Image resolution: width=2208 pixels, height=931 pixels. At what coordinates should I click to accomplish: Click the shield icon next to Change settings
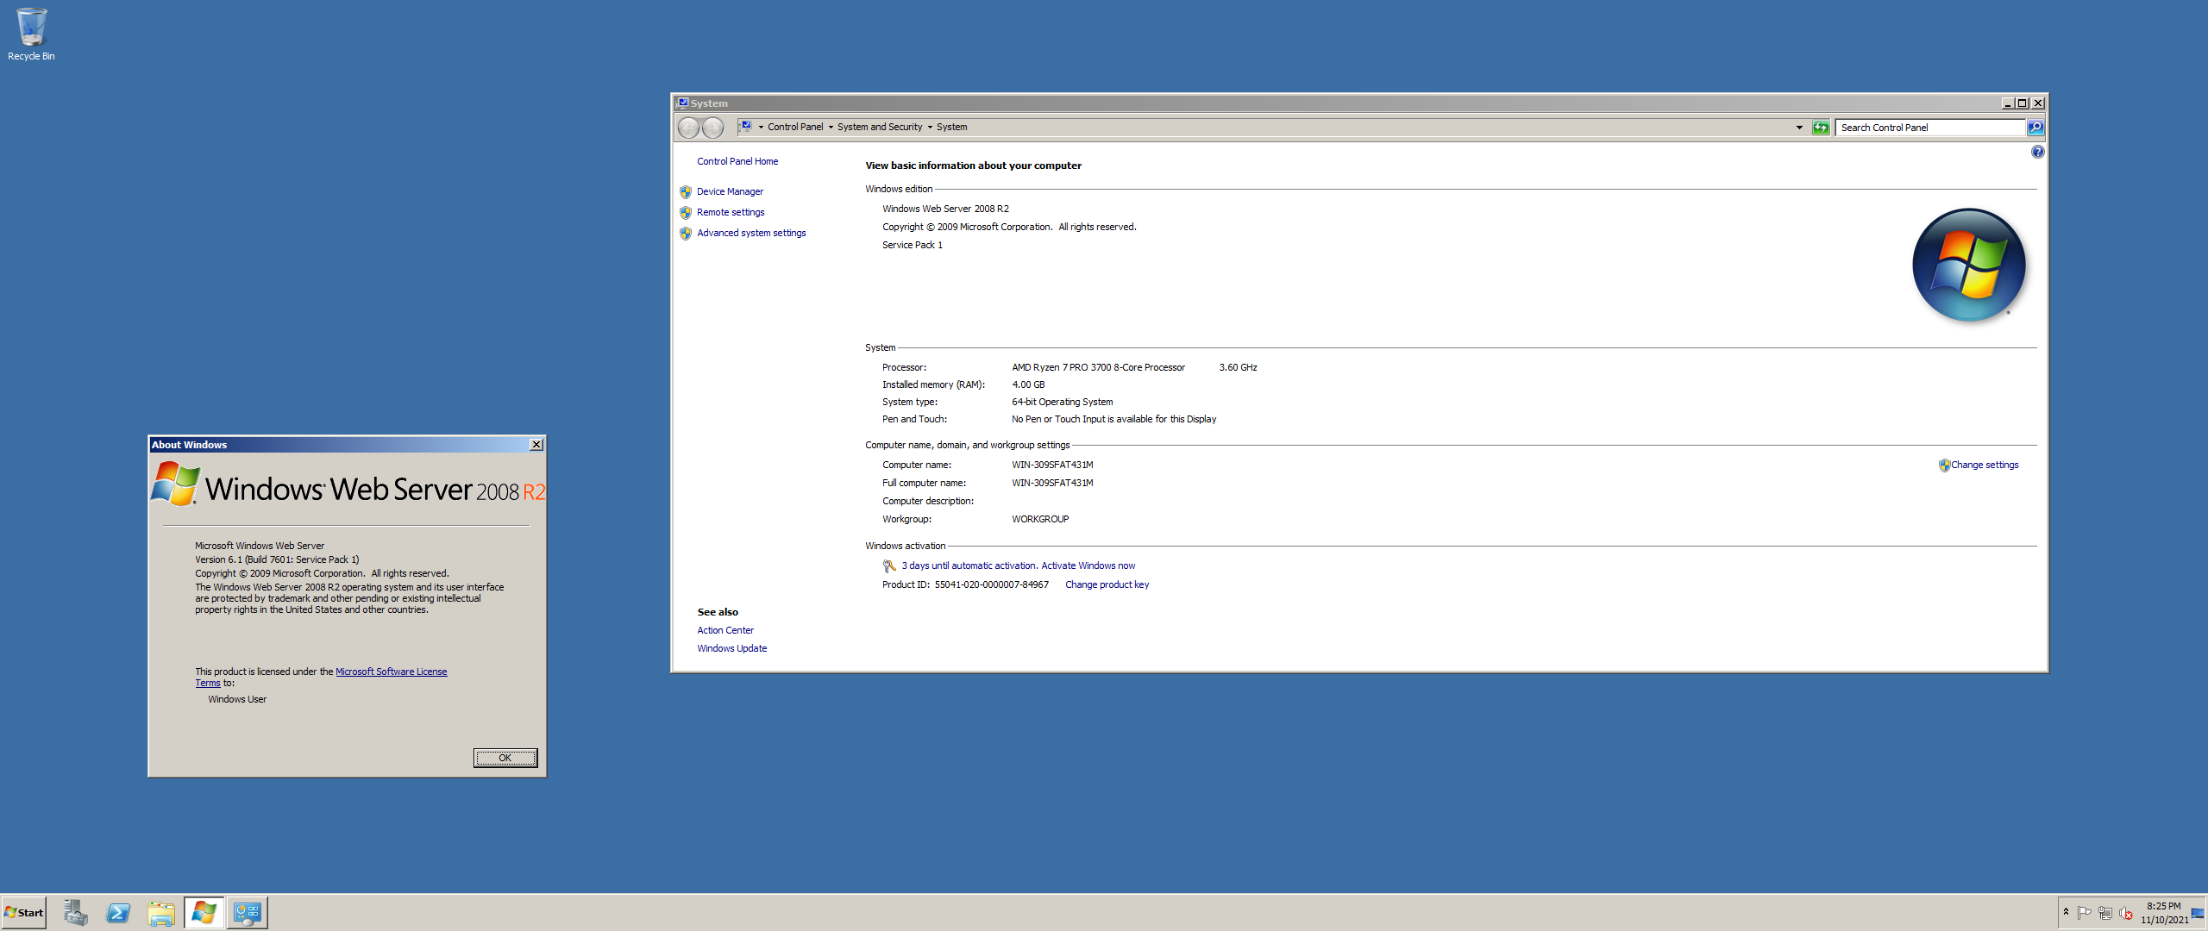pyautogui.click(x=1944, y=465)
